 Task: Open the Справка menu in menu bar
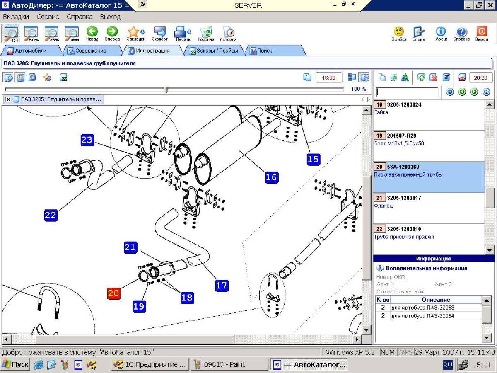click(80, 17)
